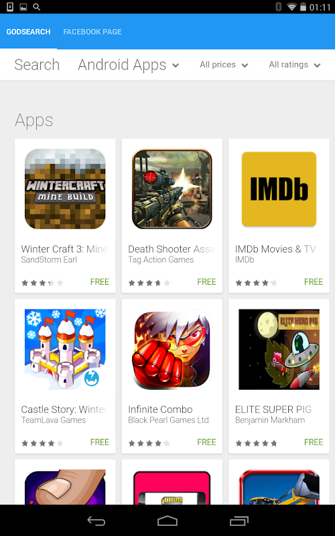Tap the star rating of ELITE SUPER PIG
Viewport: 335px width, 536px height.
[x=257, y=444]
